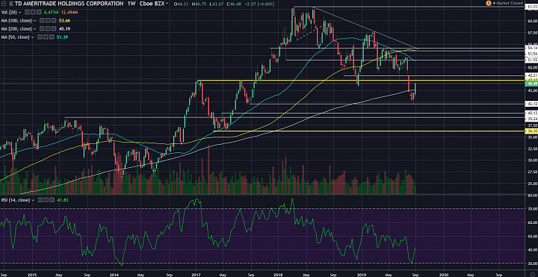The width and height of the screenshot is (538, 277).
Task: Click the 2020 label on time axis
Action: tap(444, 274)
